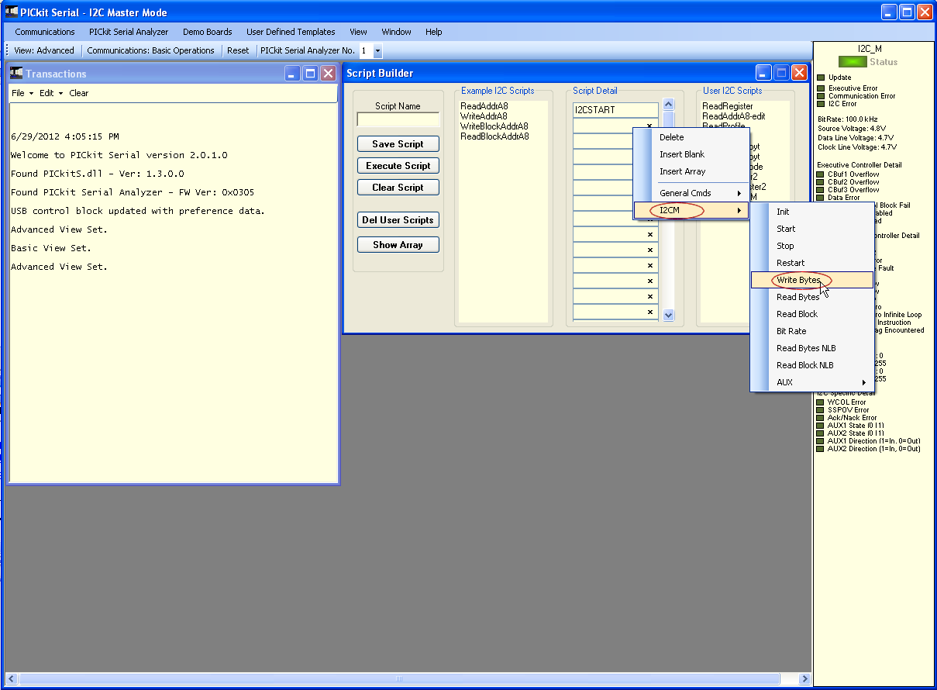Click the AUX2 State indicator
Image resolution: width=937 pixels, height=690 pixels.
(821, 433)
